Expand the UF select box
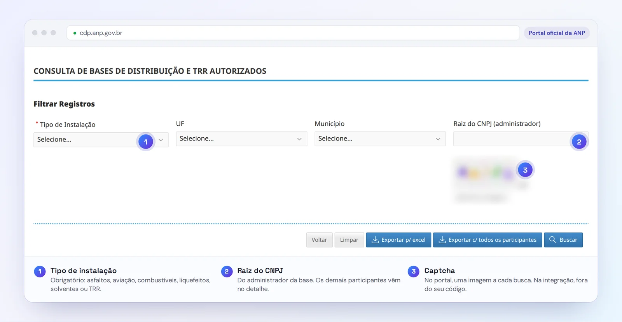The height and width of the screenshot is (322, 622). pos(241,139)
